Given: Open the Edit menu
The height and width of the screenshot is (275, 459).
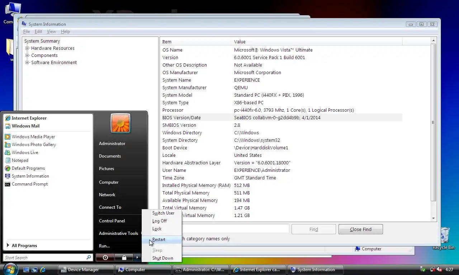Looking at the screenshot, I should (38, 32).
